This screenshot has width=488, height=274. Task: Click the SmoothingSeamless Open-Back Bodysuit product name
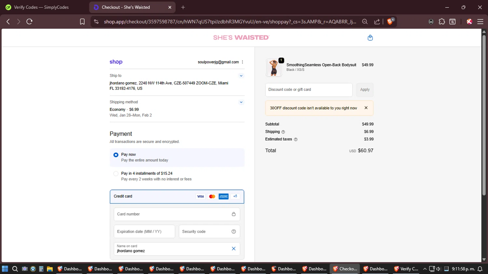tap(321, 65)
